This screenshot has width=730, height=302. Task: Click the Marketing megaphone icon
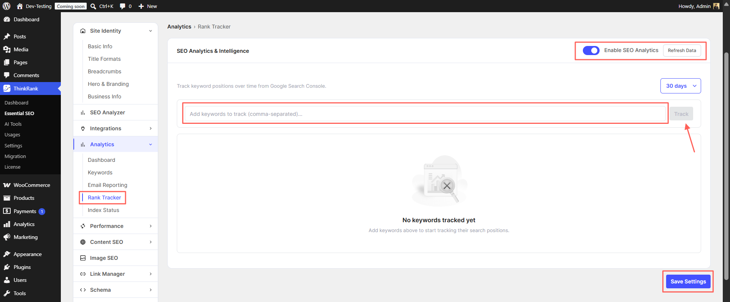pos(7,237)
